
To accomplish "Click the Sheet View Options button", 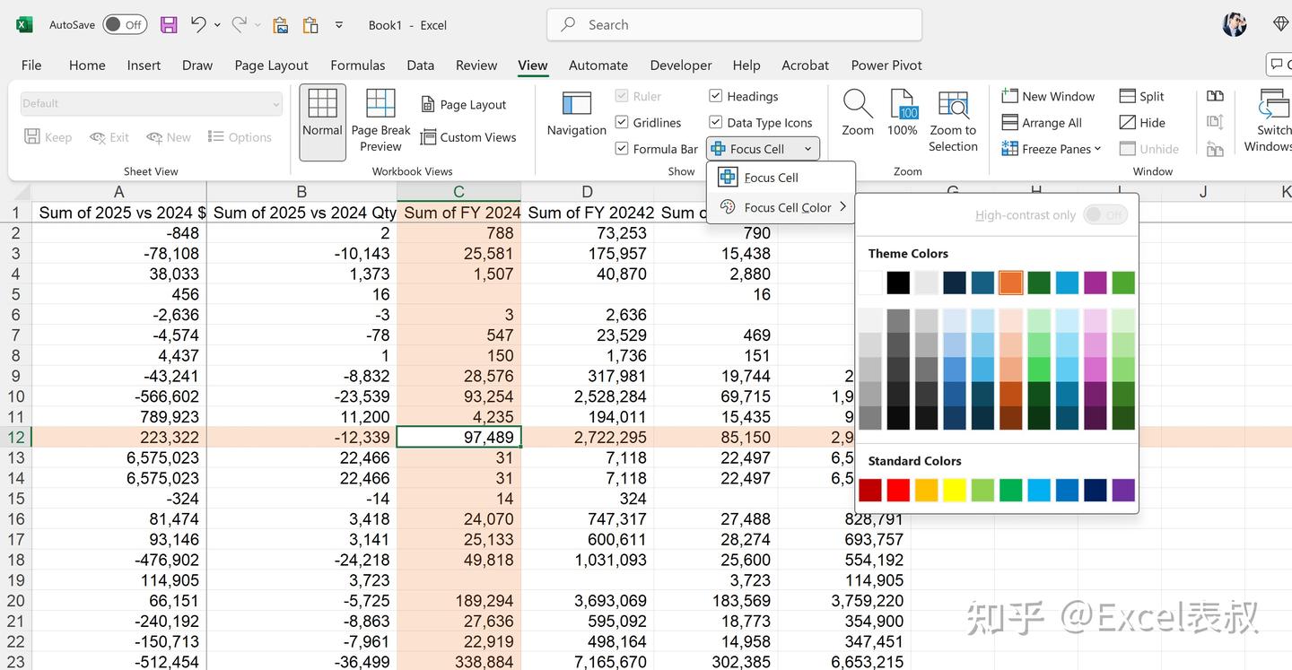I will click(240, 136).
